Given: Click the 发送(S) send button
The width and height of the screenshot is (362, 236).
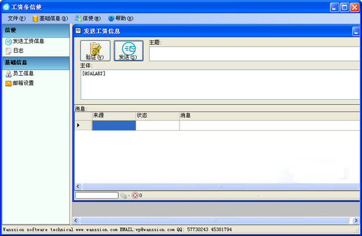Looking at the screenshot, I should [129, 51].
